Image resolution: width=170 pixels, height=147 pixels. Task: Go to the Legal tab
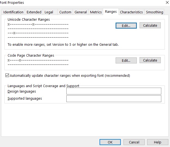point(49,12)
